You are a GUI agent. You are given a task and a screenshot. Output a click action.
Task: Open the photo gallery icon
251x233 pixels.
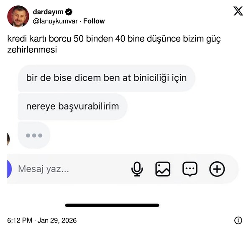click(163, 169)
